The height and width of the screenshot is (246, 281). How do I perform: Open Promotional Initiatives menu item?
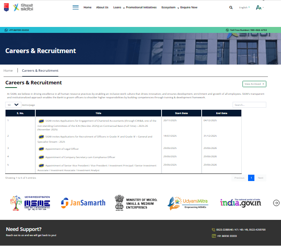click(x=141, y=8)
